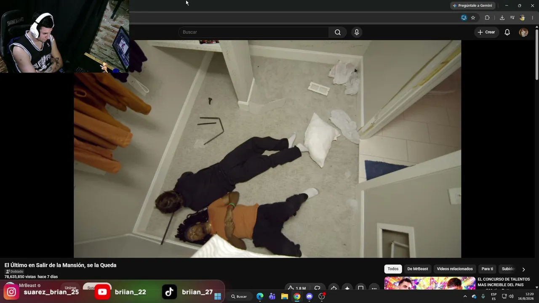Click Pregúntale a Gemini button

tap(472, 5)
